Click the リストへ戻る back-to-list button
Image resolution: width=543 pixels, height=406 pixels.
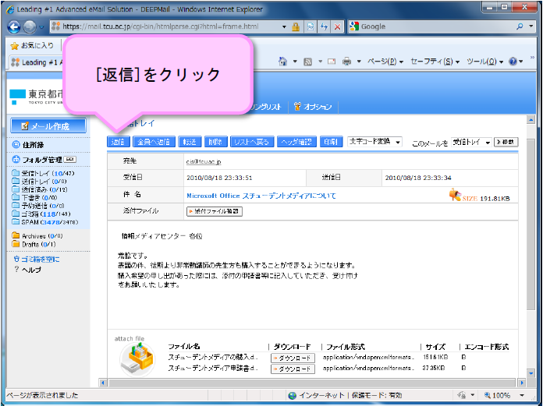252,142
